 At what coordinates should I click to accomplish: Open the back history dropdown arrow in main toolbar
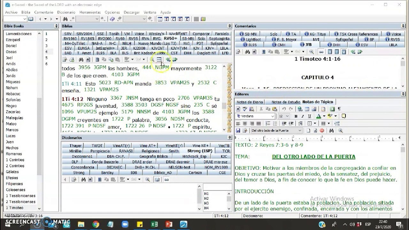45,19
